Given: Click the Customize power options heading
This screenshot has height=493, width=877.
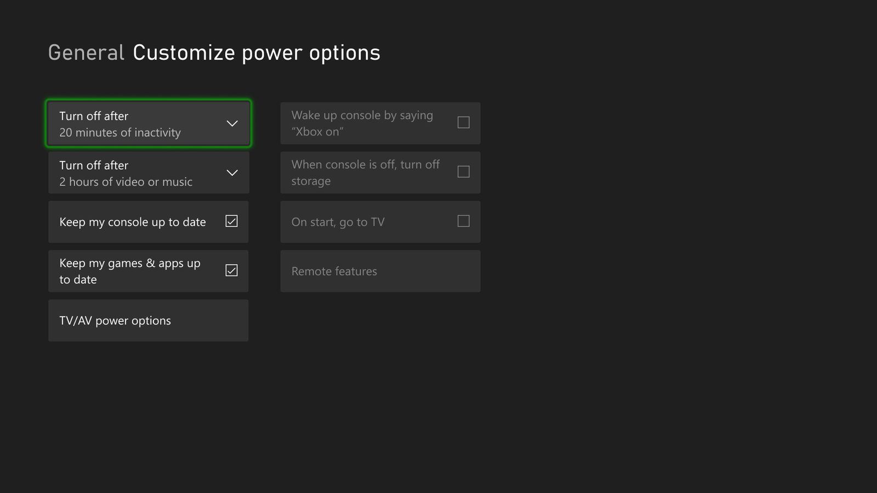Looking at the screenshot, I should [x=255, y=52].
